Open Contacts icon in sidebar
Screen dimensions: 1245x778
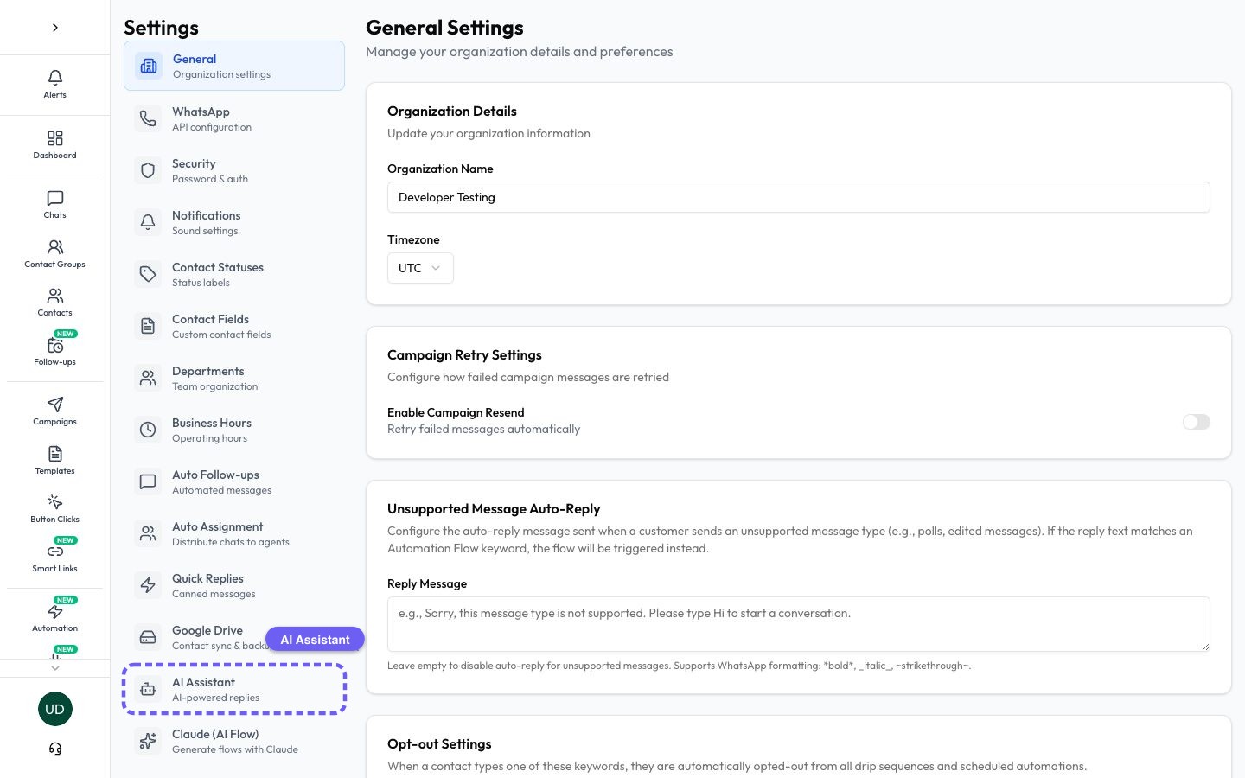55,296
